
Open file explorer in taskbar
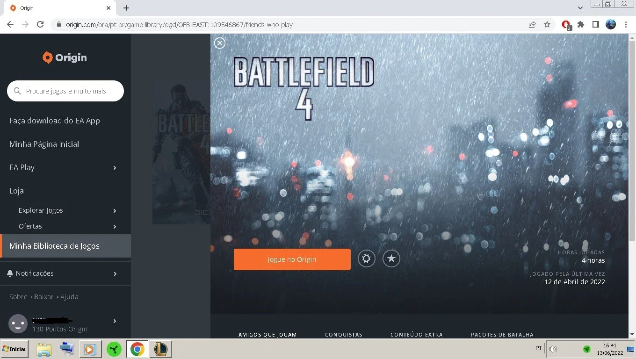[44, 349]
